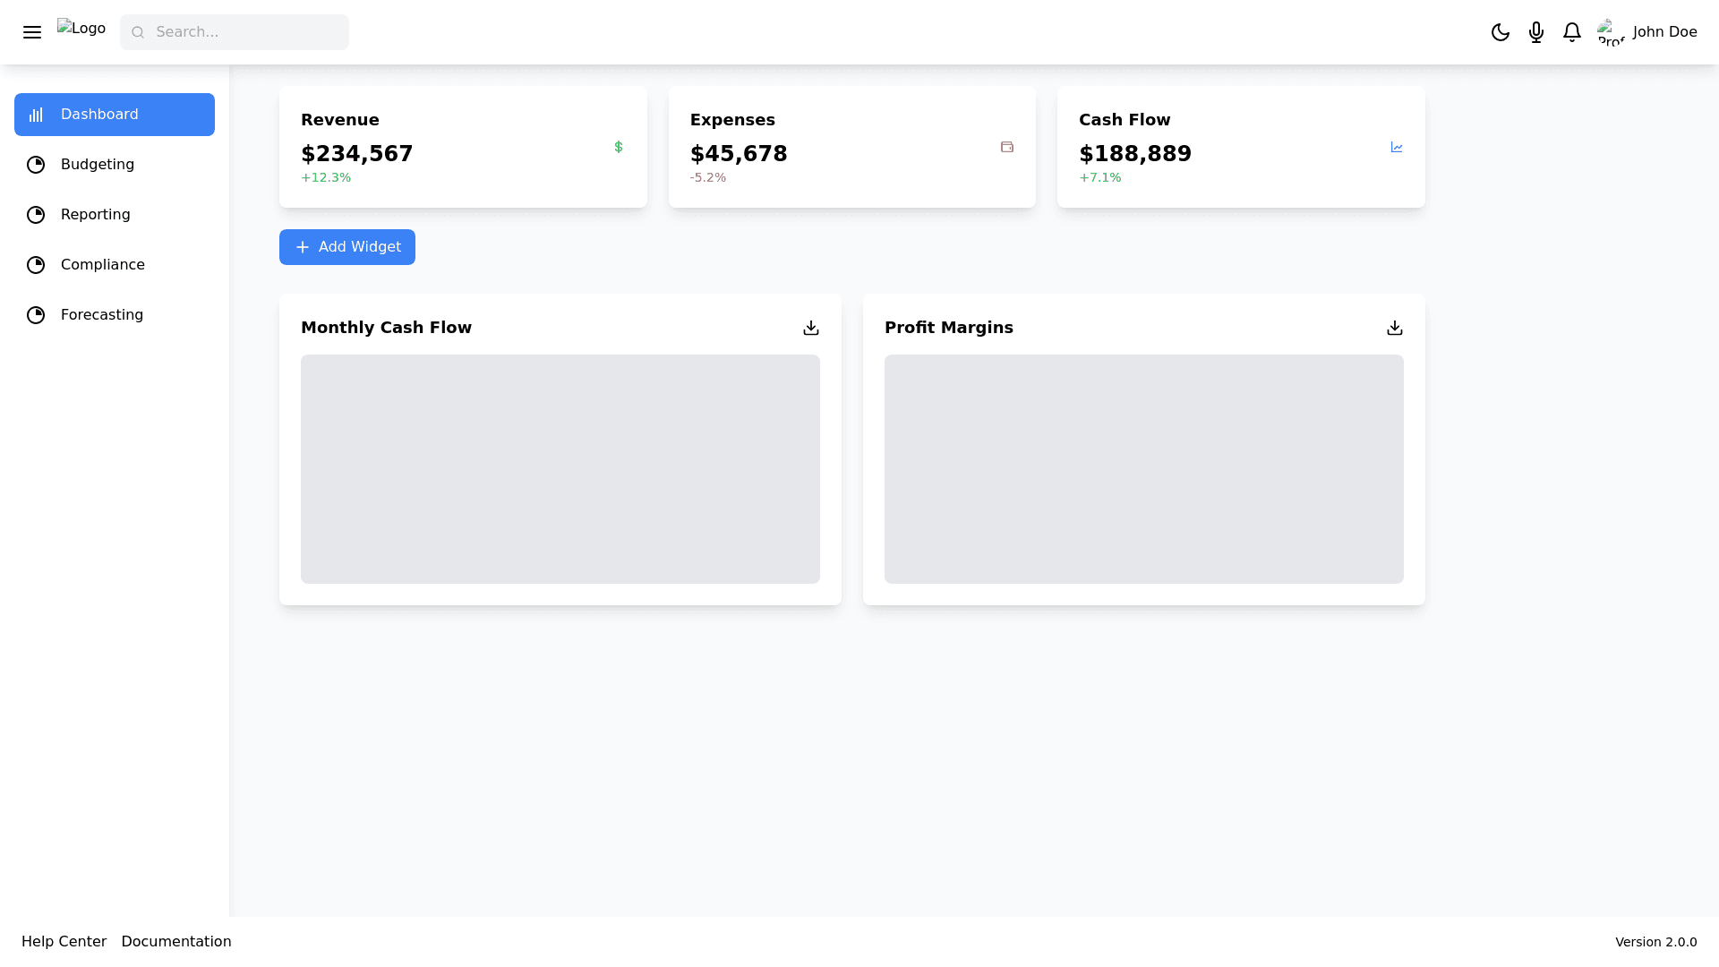Image resolution: width=1719 pixels, height=967 pixels.
Task: Open the Documentation footer link
Action: [x=176, y=941]
